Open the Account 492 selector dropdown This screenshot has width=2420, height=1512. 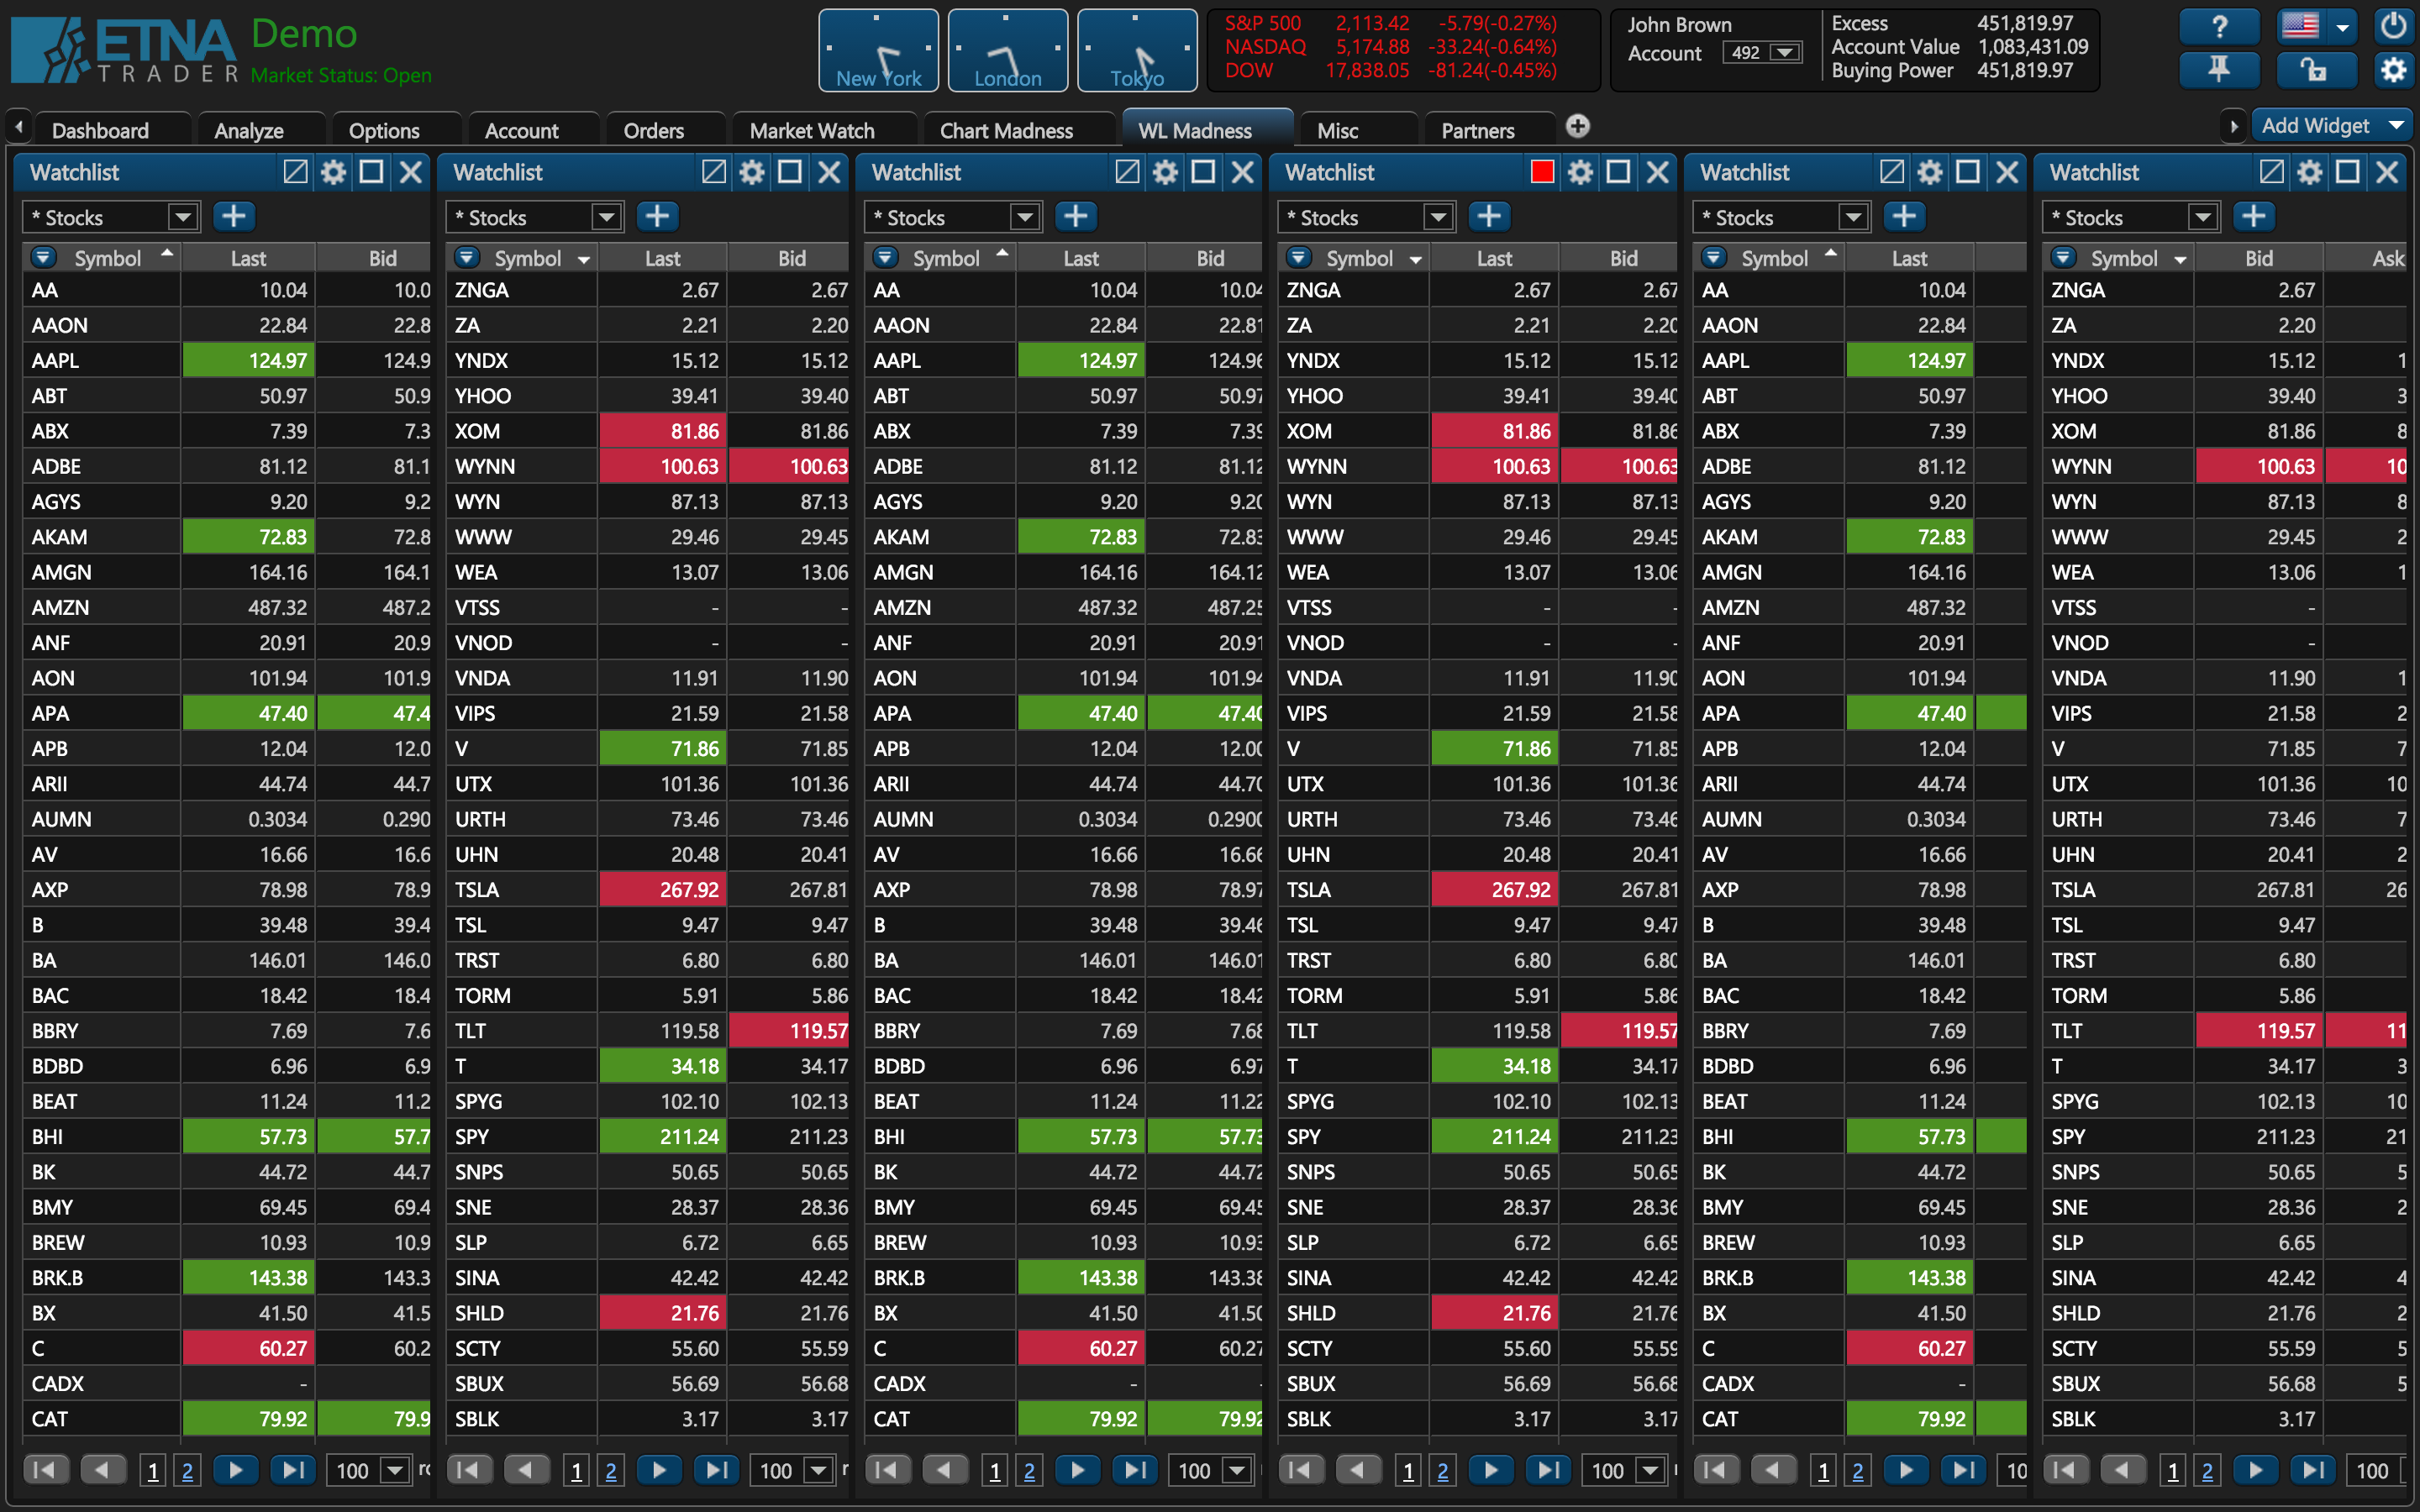pos(1761,53)
